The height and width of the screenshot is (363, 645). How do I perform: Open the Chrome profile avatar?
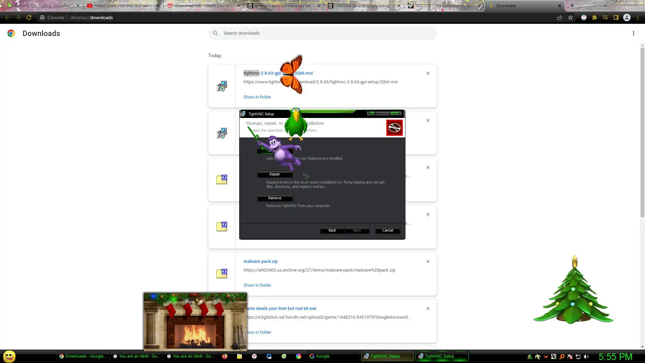(627, 18)
